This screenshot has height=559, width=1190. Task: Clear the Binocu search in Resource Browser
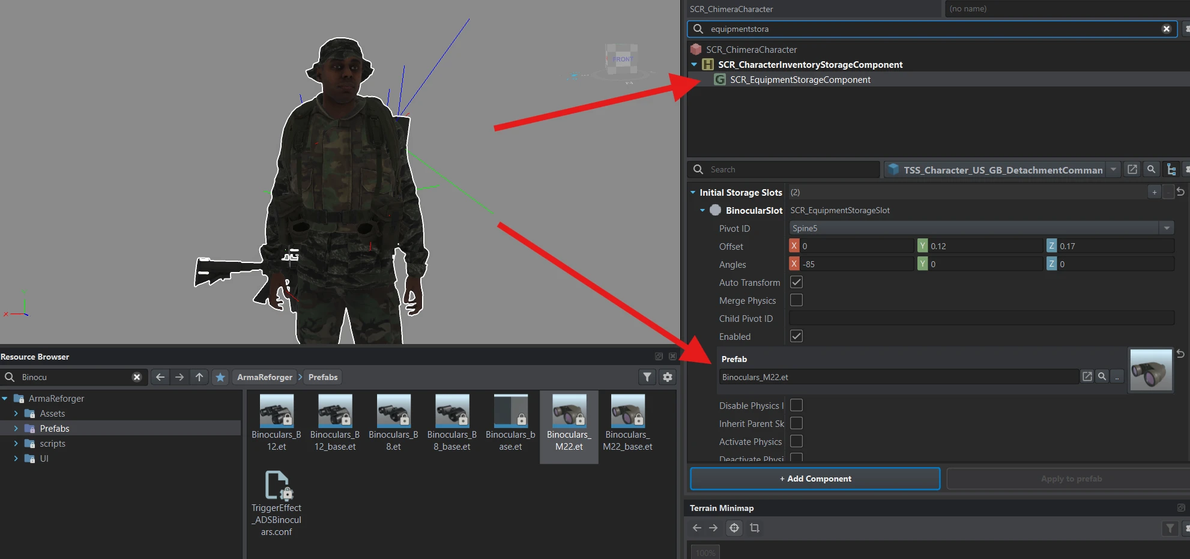(x=137, y=377)
